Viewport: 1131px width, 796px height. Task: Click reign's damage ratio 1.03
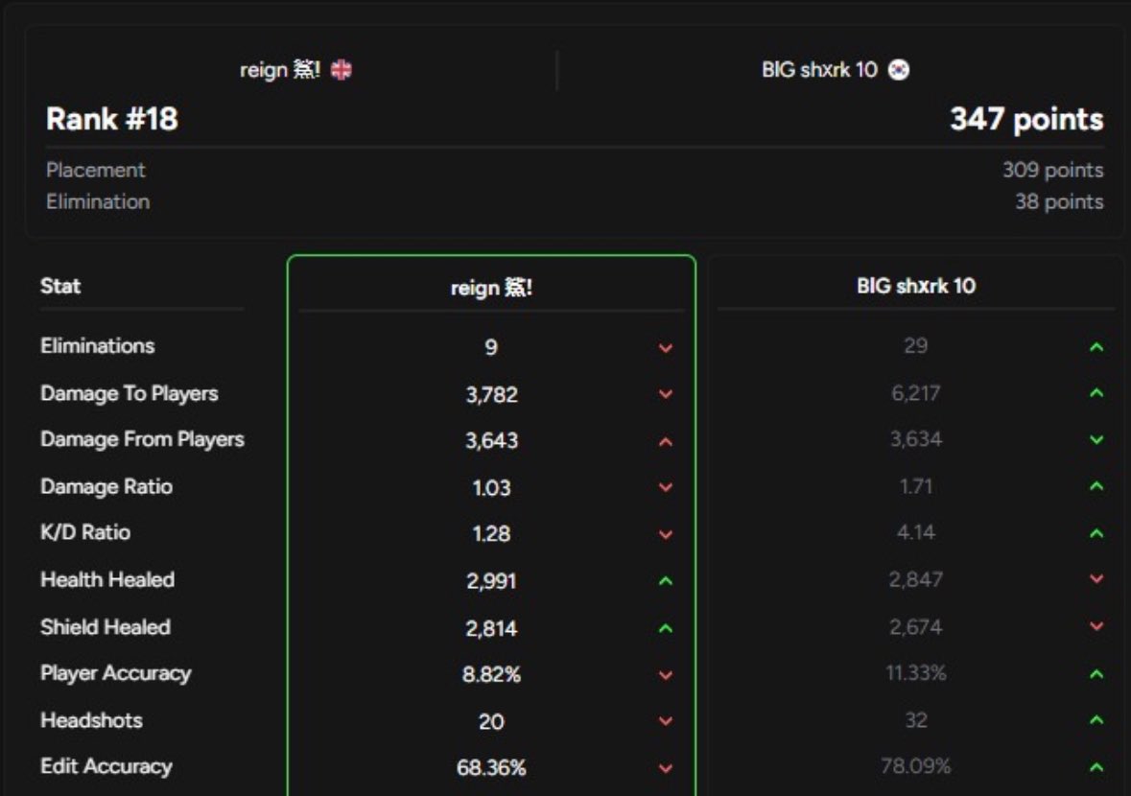click(x=491, y=488)
